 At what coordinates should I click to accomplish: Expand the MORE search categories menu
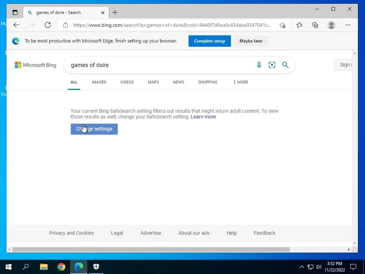pyautogui.click(x=241, y=82)
